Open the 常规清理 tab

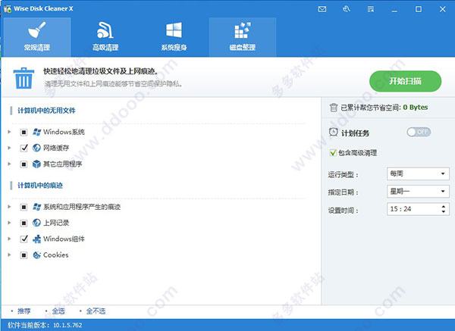pos(37,37)
